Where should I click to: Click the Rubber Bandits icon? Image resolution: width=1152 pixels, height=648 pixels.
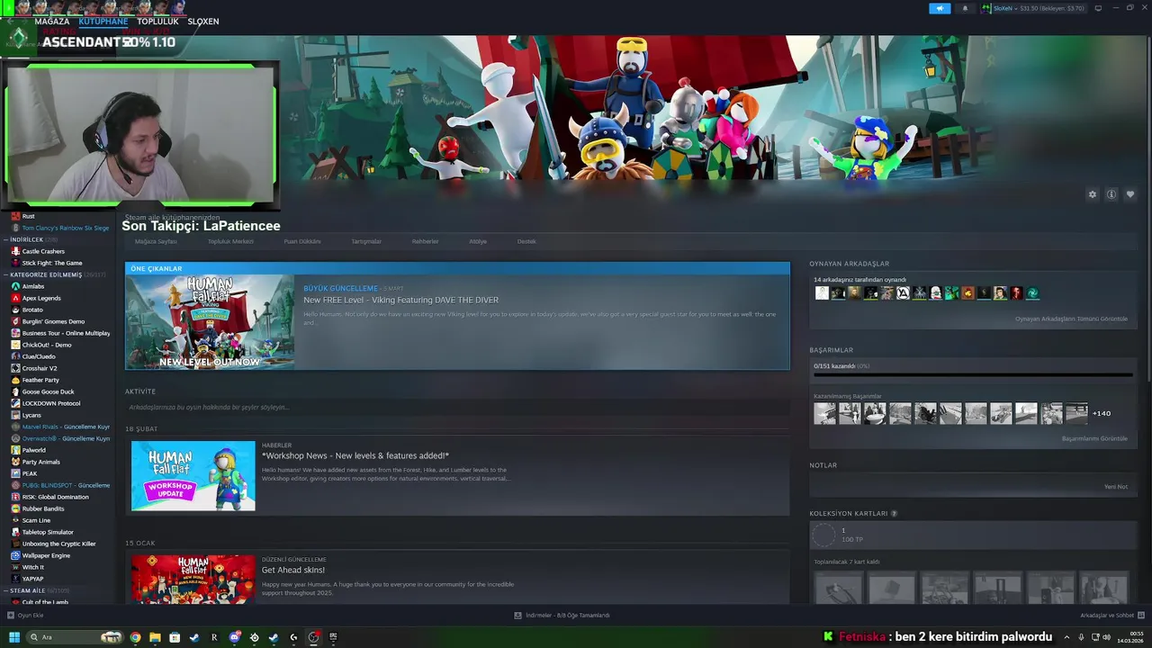(x=15, y=508)
